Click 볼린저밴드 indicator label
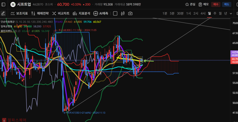 6,31
